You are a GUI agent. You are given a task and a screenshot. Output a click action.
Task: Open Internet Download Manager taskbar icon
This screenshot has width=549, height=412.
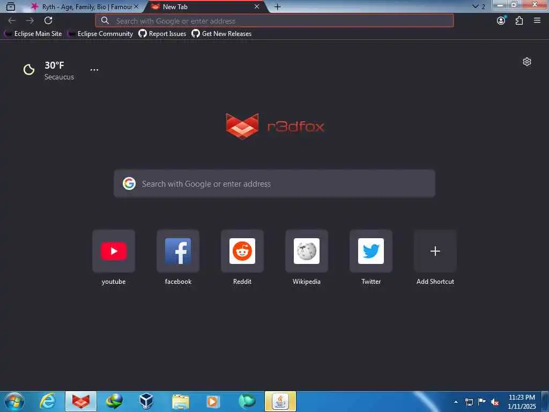[115, 401]
